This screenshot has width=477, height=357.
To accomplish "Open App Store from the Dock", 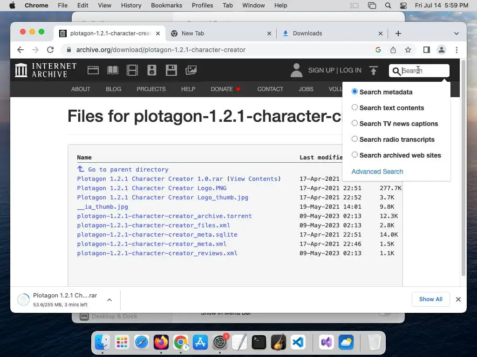I will (200, 343).
